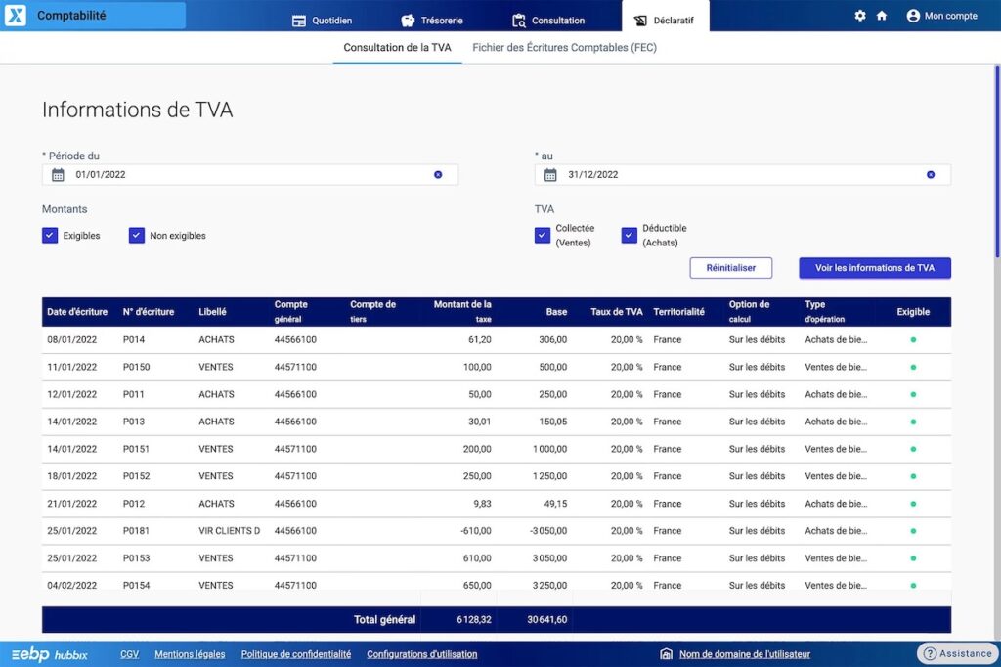Uncheck the Exigibles checkbox

pos(50,235)
